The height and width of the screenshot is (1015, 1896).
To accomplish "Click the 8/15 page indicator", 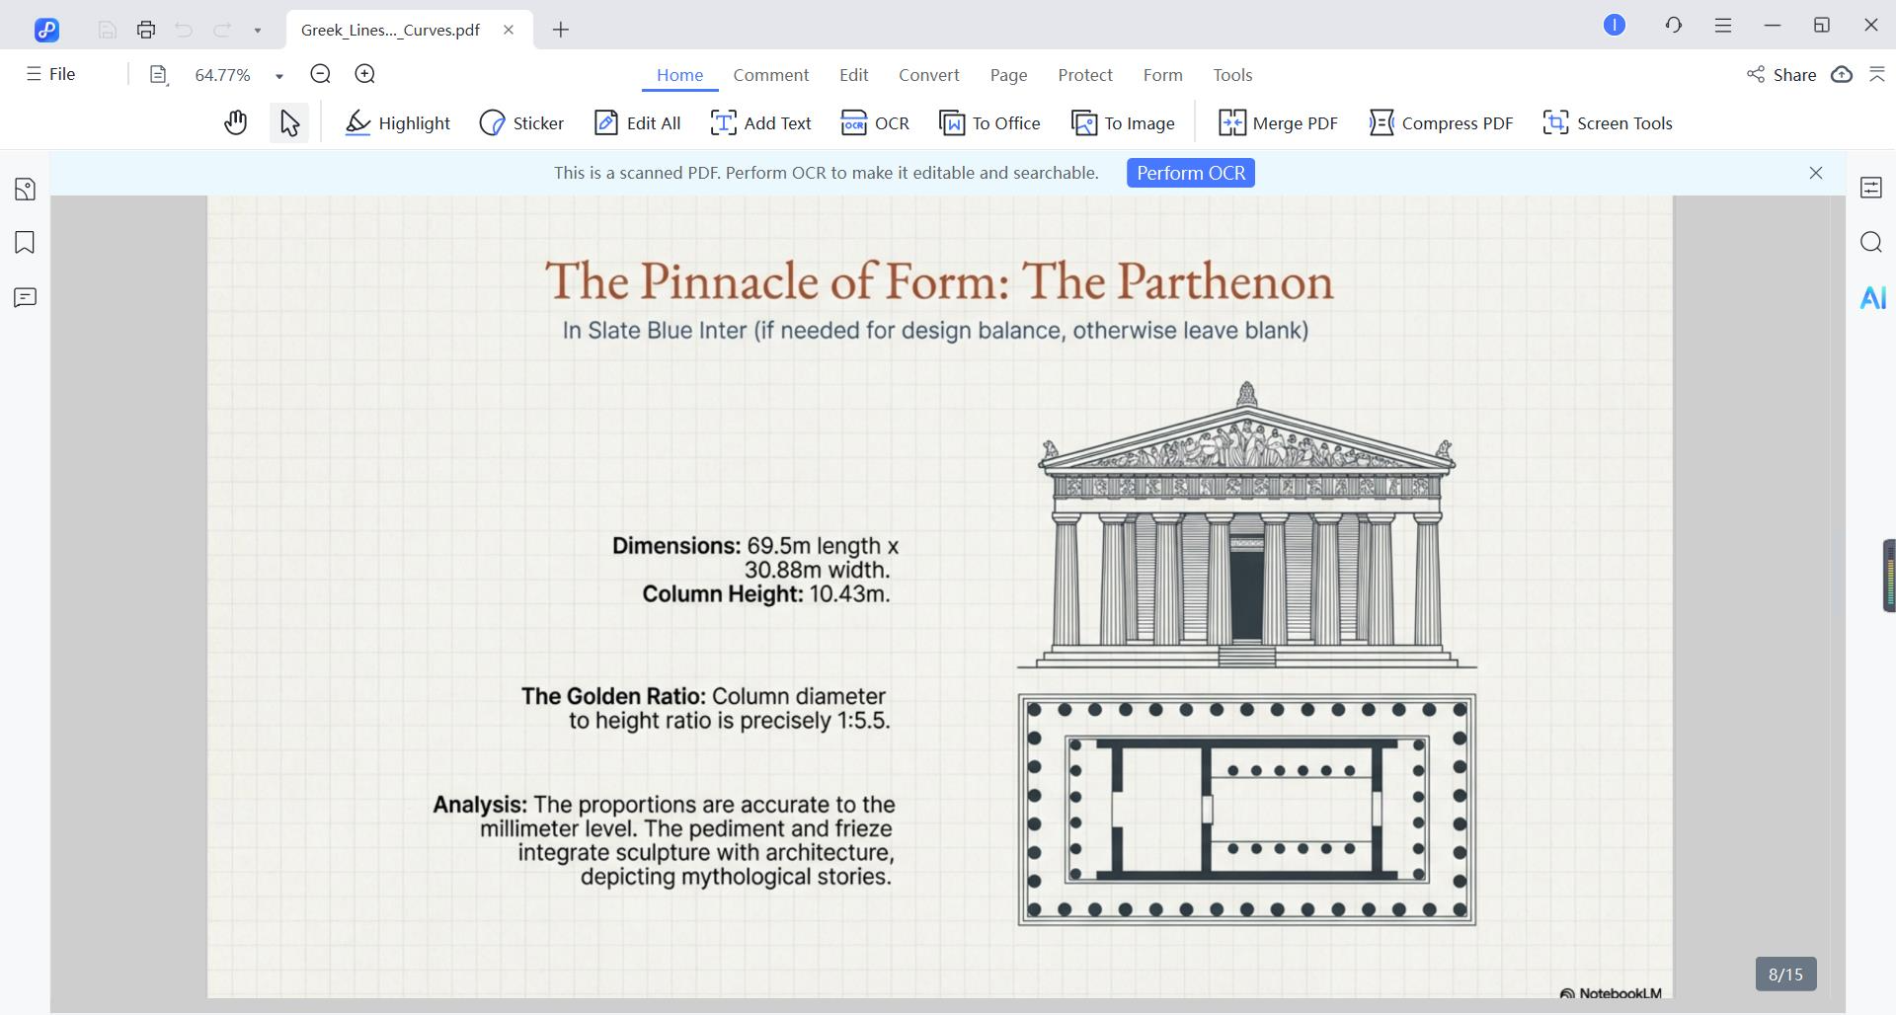I will click(x=1785, y=975).
